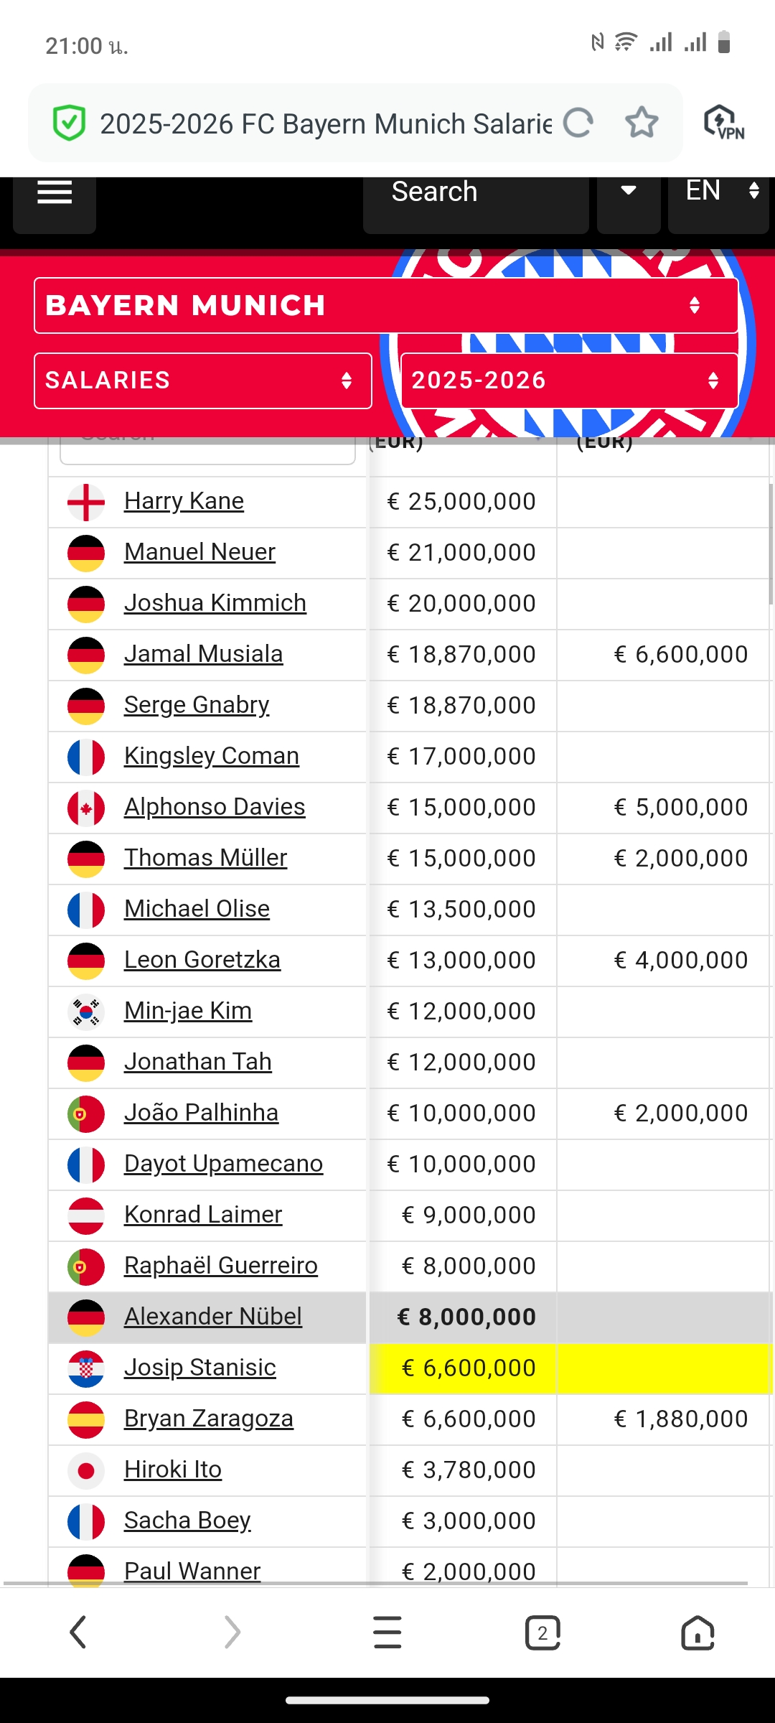Open Alexander Nübel player link
Screen dimensions: 775x1723
[x=213, y=1317]
